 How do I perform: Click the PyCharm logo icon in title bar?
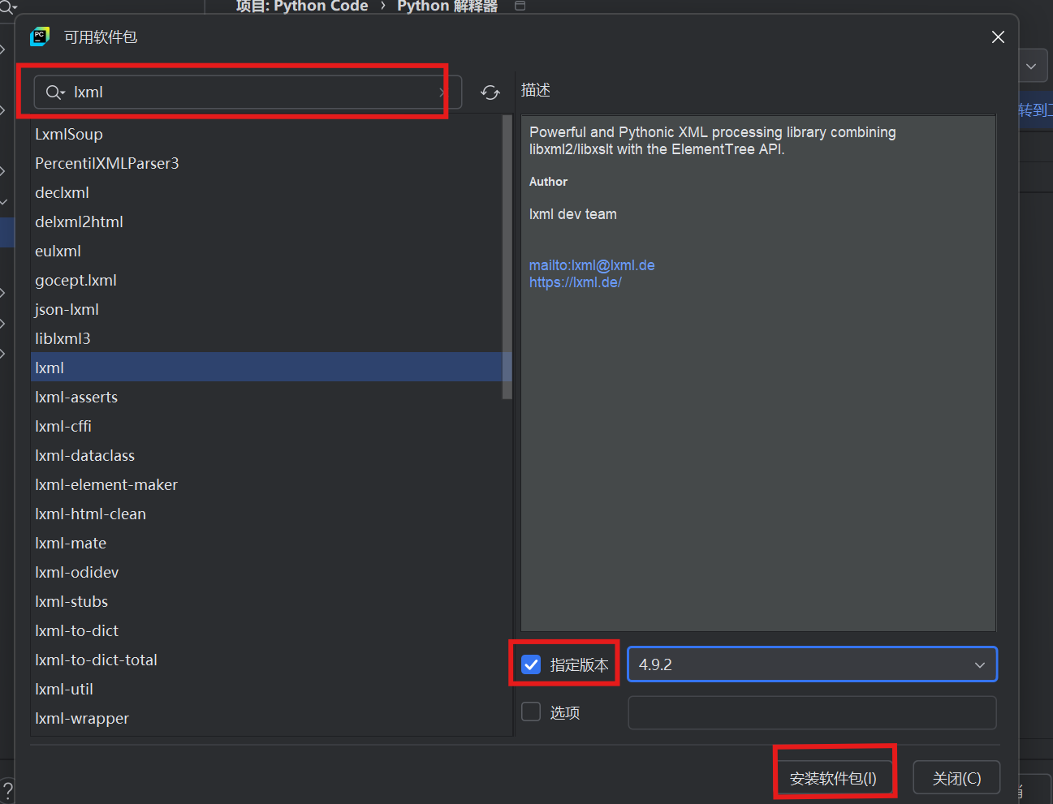(40, 37)
